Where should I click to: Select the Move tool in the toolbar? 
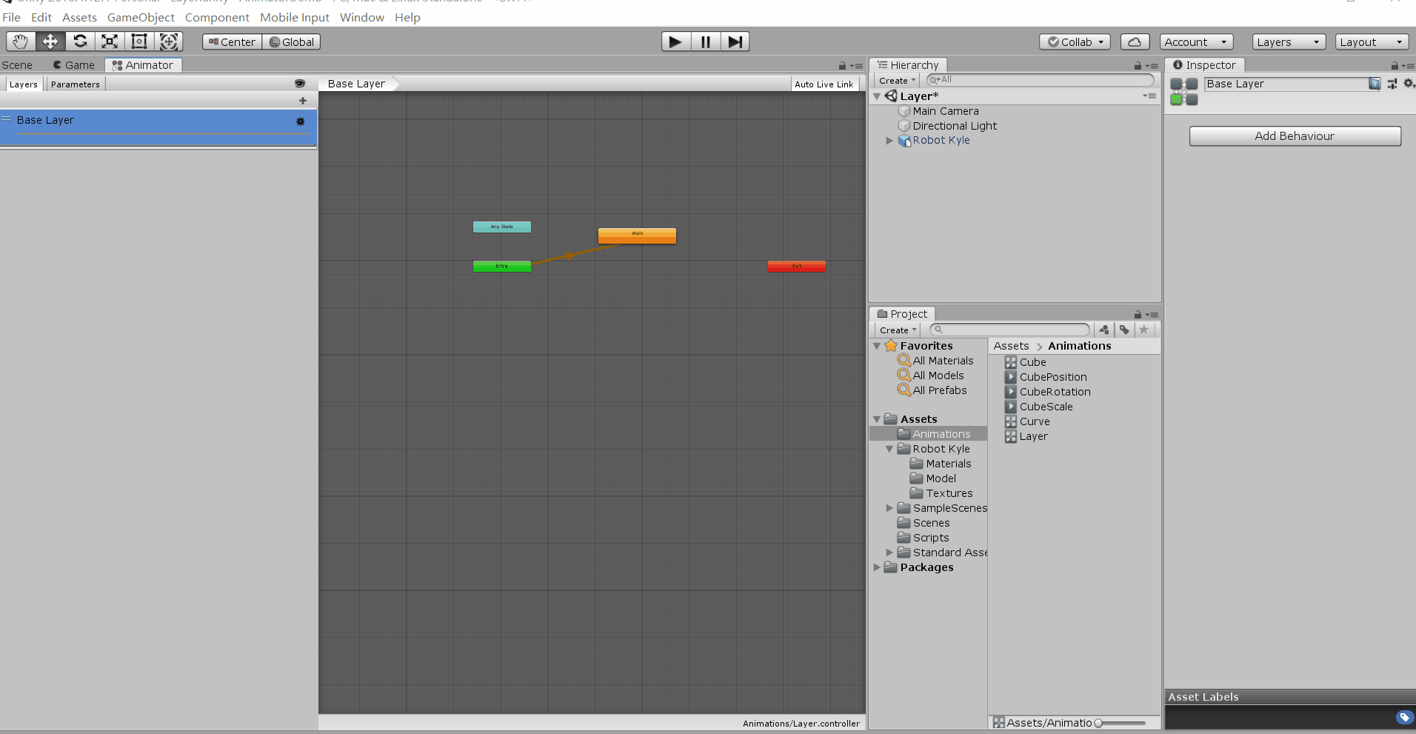tap(50, 41)
